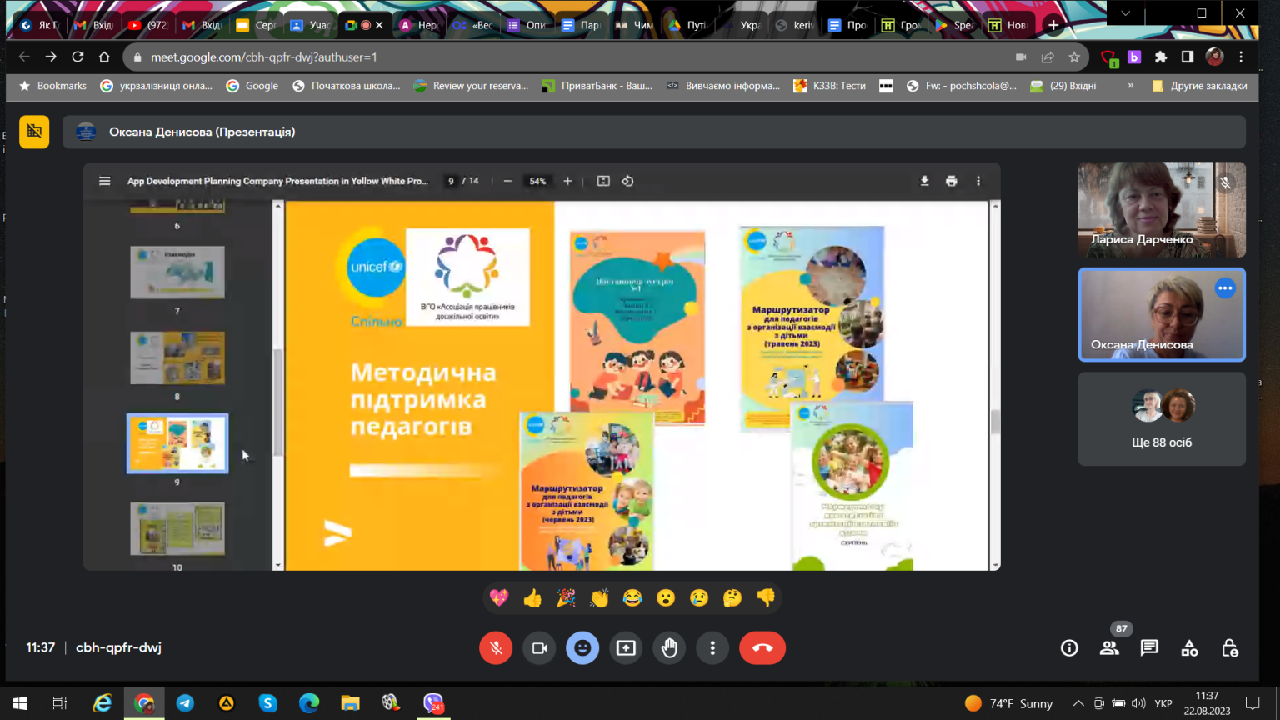Click the PDF zoom in plus
This screenshot has height=720, width=1280.
[567, 181]
